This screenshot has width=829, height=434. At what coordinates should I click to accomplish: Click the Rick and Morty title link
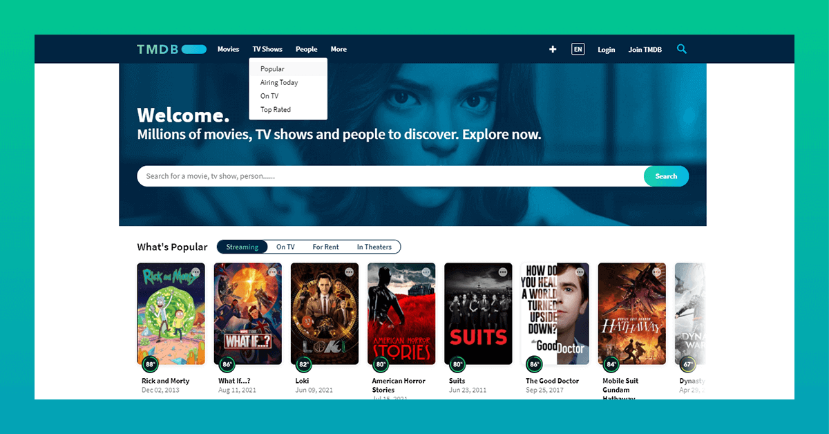[x=165, y=381]
